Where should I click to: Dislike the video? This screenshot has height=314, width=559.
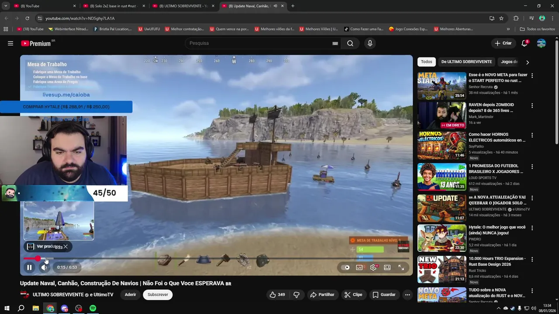297,295
